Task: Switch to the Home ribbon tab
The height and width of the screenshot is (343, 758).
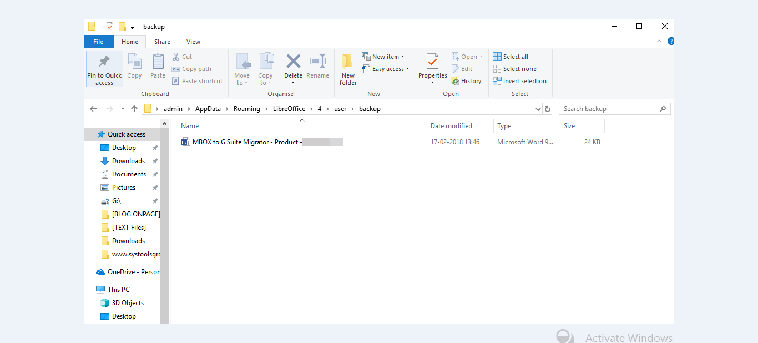Action: pos(130,42)
